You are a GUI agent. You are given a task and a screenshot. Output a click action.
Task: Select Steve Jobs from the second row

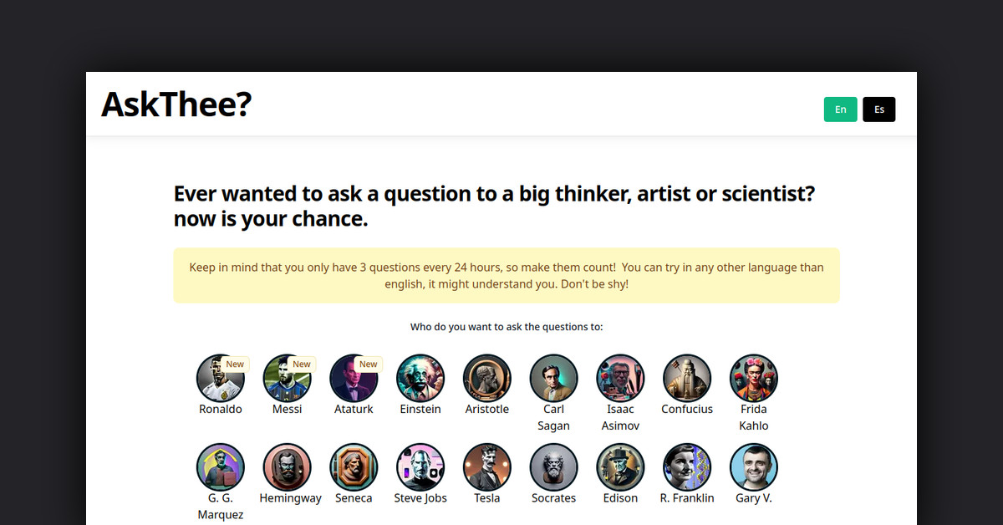pos(420,466)
